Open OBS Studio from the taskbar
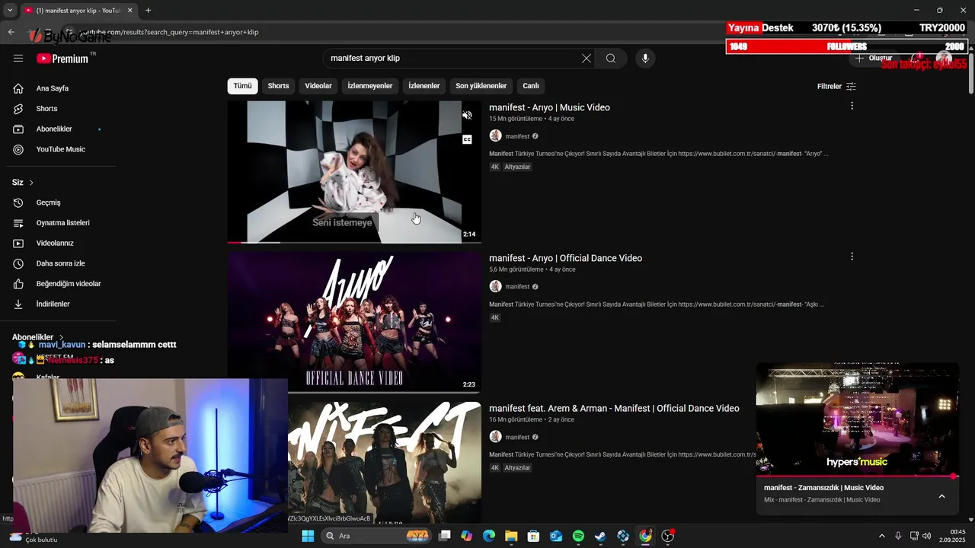This screenshot has width=975, height=548. click(667, 536)
